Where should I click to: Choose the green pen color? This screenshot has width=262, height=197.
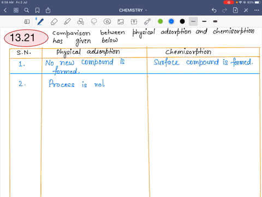click(x=160, y=21)
